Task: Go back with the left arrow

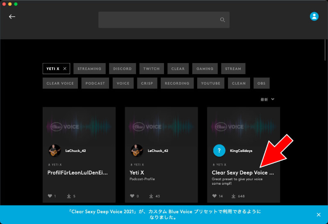Action: click(x=12, y=16)
